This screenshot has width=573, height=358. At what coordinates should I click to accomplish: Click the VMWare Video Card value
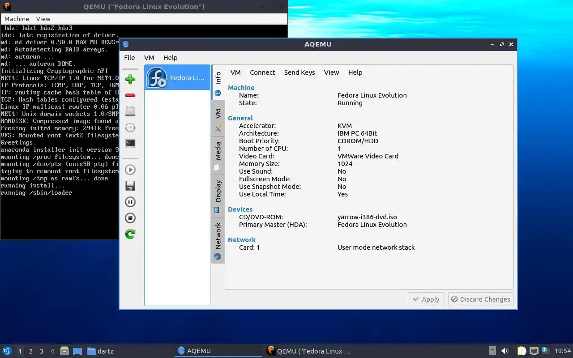(x=368, y=156)
